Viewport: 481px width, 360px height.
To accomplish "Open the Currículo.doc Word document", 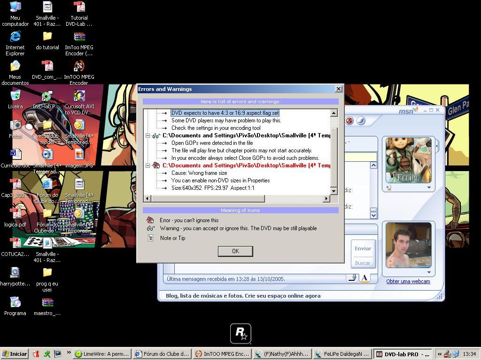I will click(x=16, y=158).
